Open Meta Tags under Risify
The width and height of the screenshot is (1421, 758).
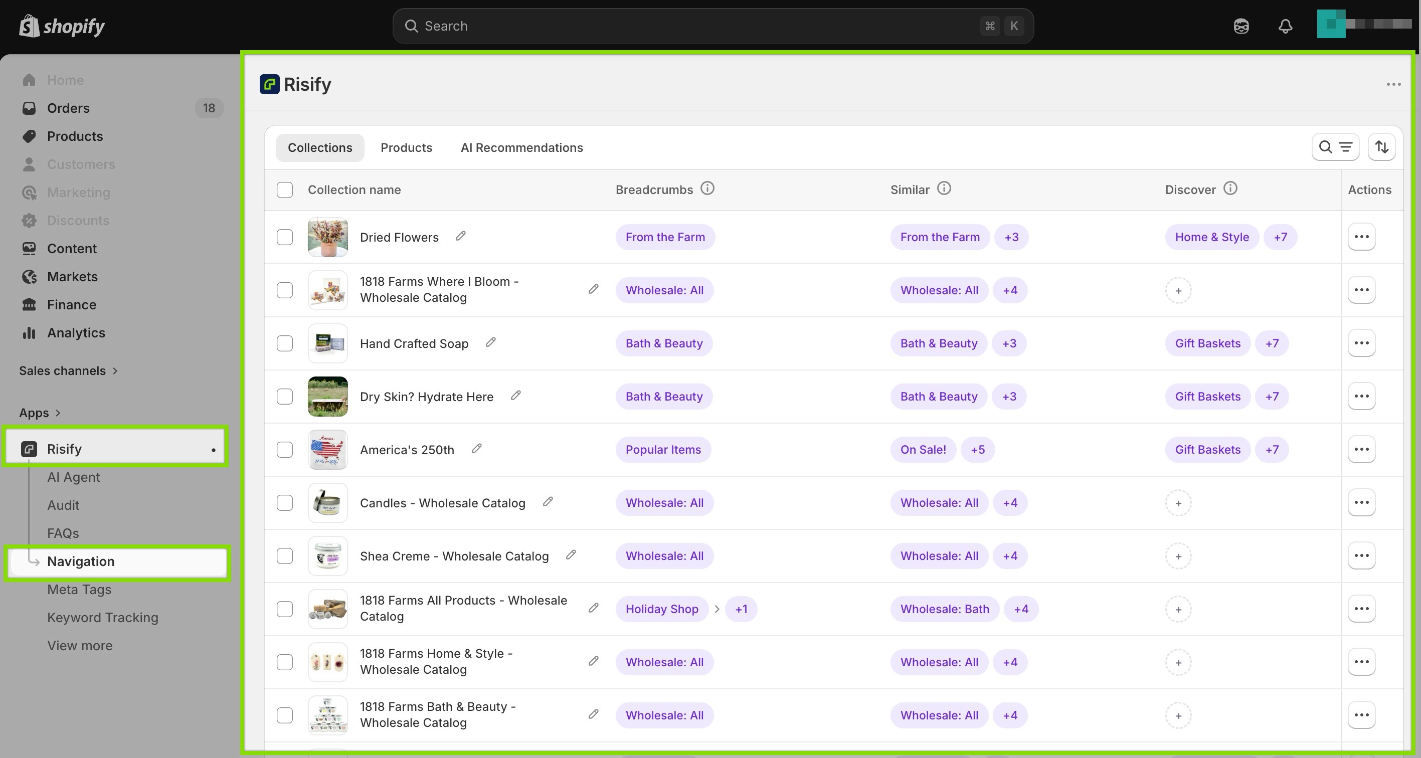click(x=79, y=589)
